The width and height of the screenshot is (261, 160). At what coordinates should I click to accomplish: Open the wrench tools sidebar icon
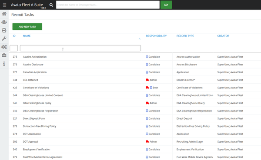(x=4, y=39)
